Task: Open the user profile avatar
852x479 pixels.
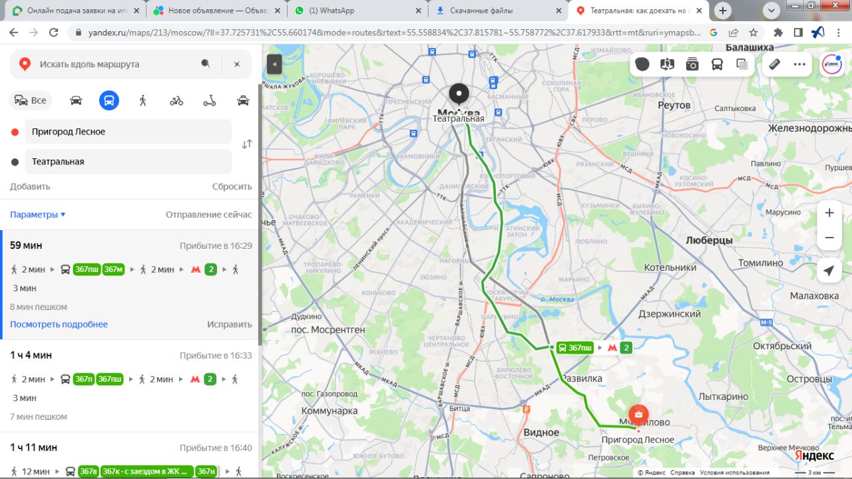Action: (x=831, y=64)
